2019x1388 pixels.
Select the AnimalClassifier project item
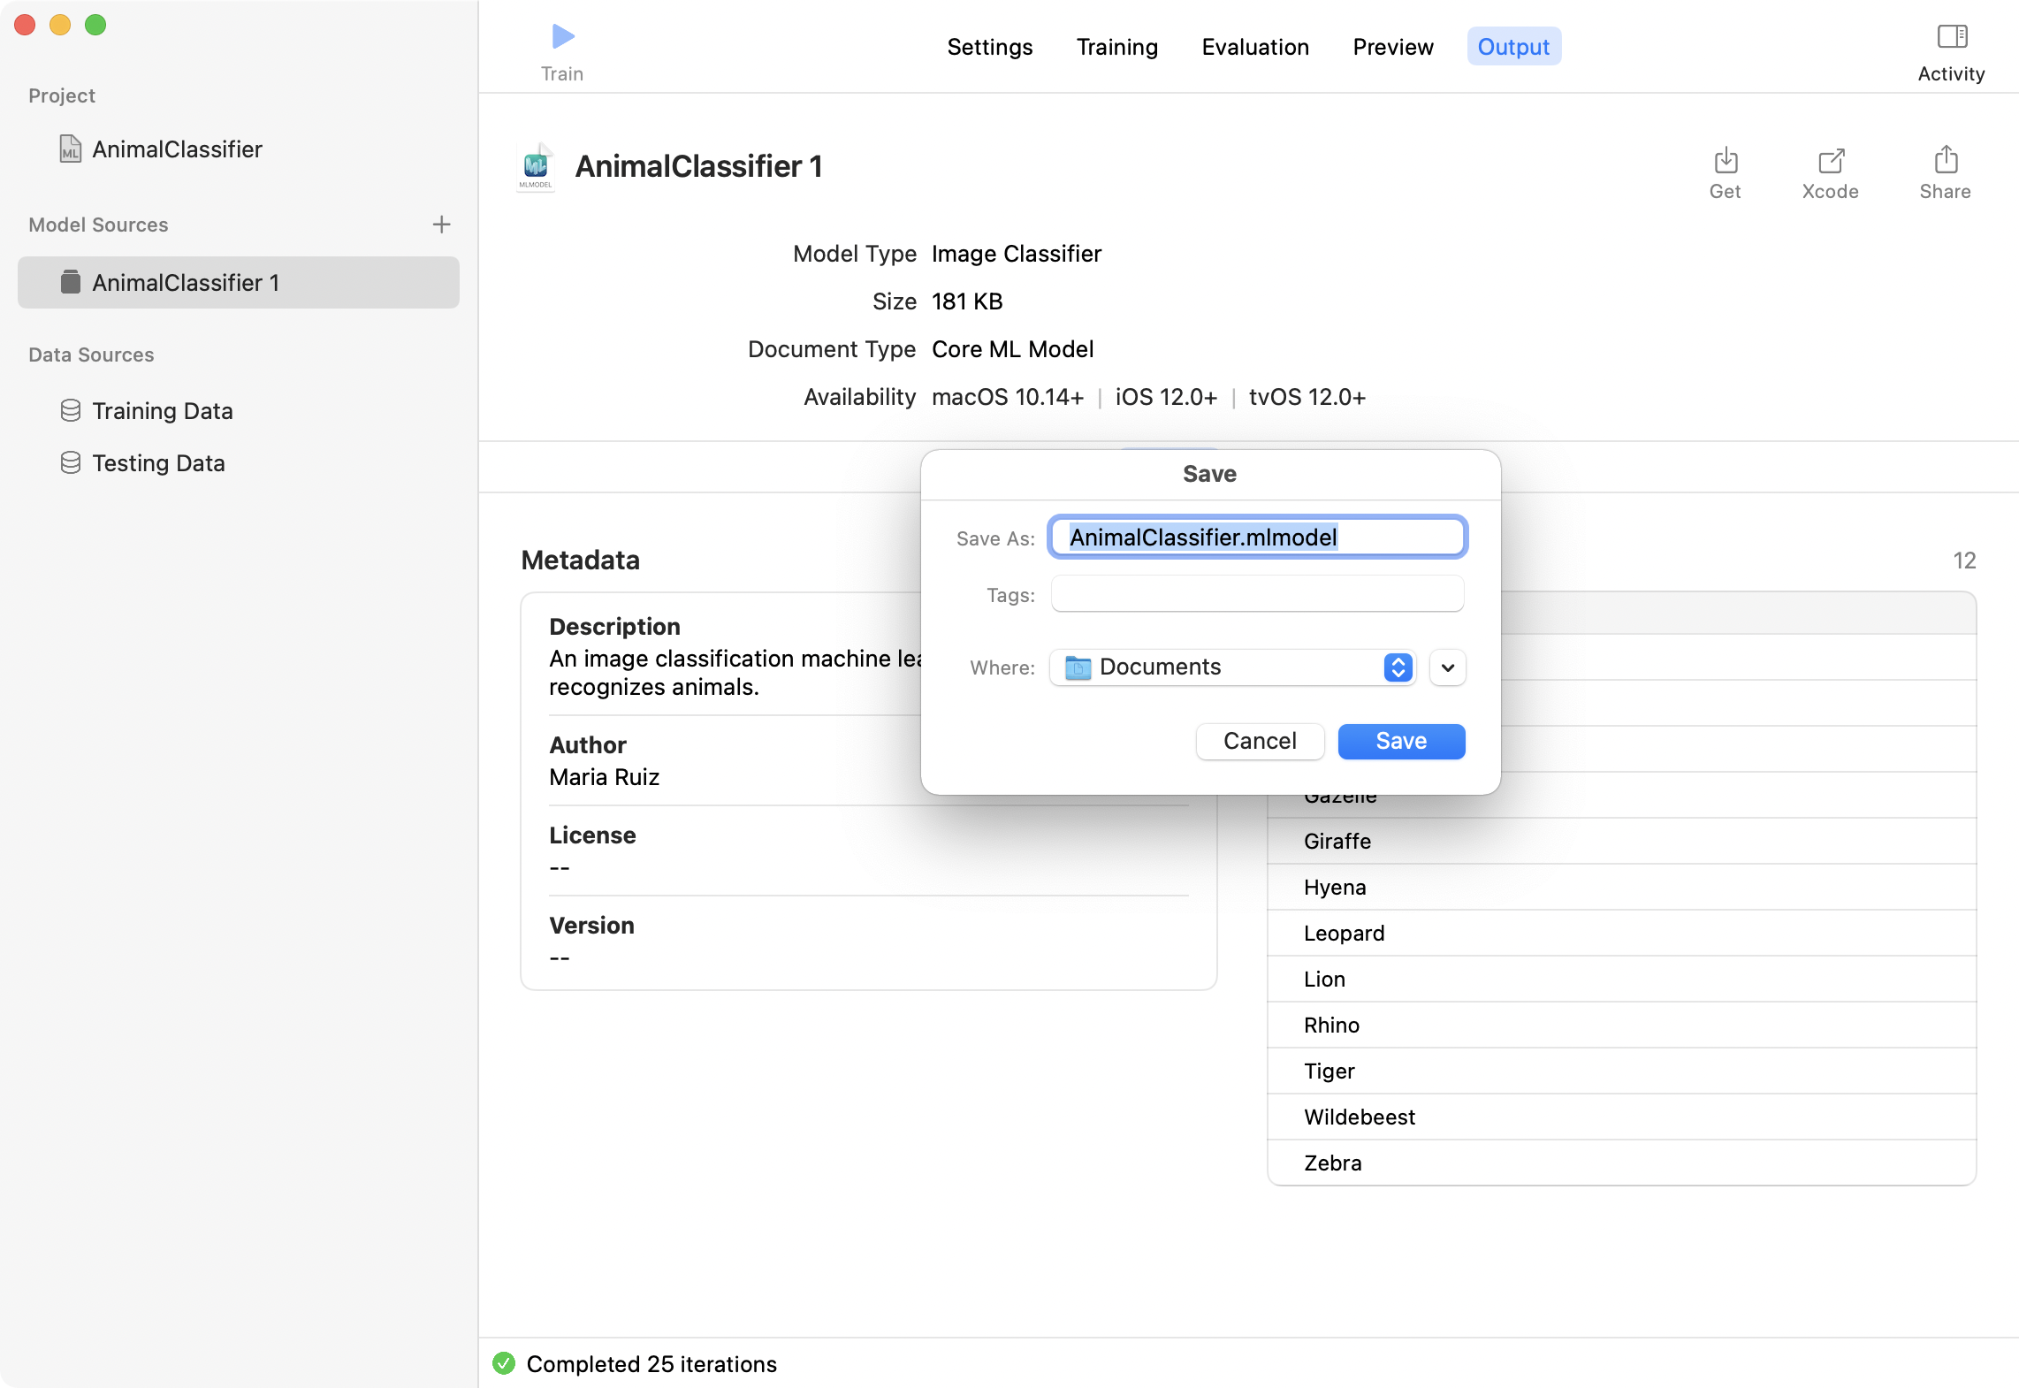tap(177, 149)
